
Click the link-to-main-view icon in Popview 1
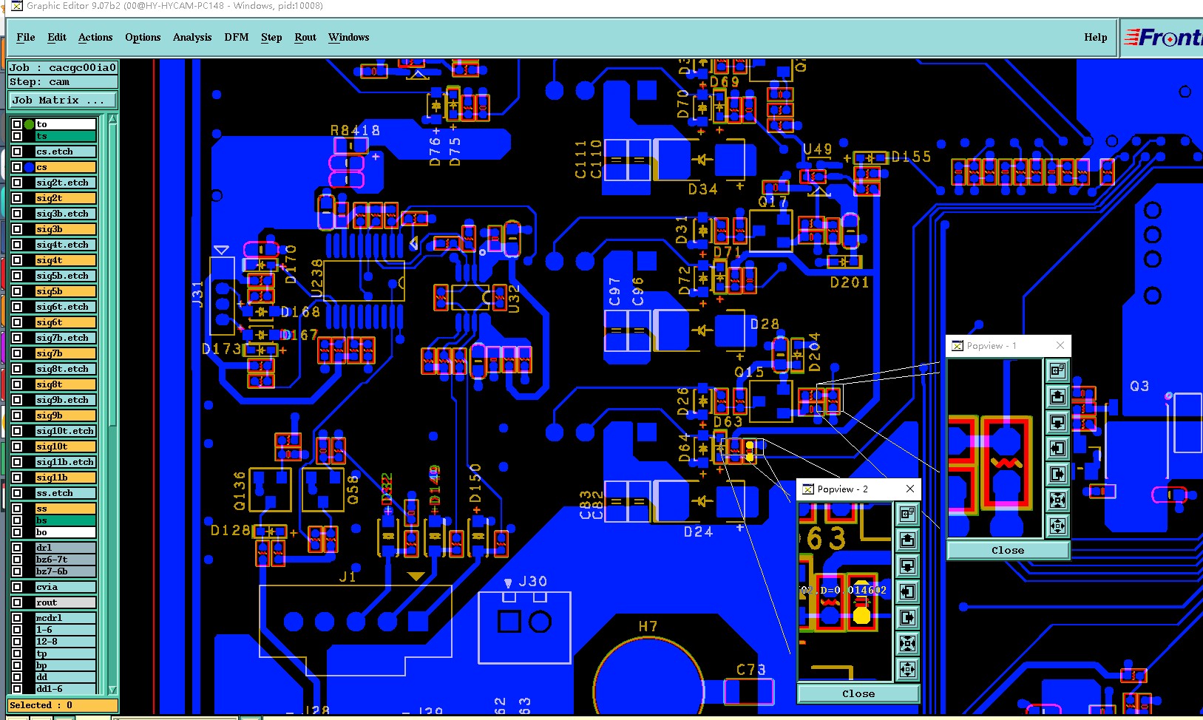(x=1057, y=370)
